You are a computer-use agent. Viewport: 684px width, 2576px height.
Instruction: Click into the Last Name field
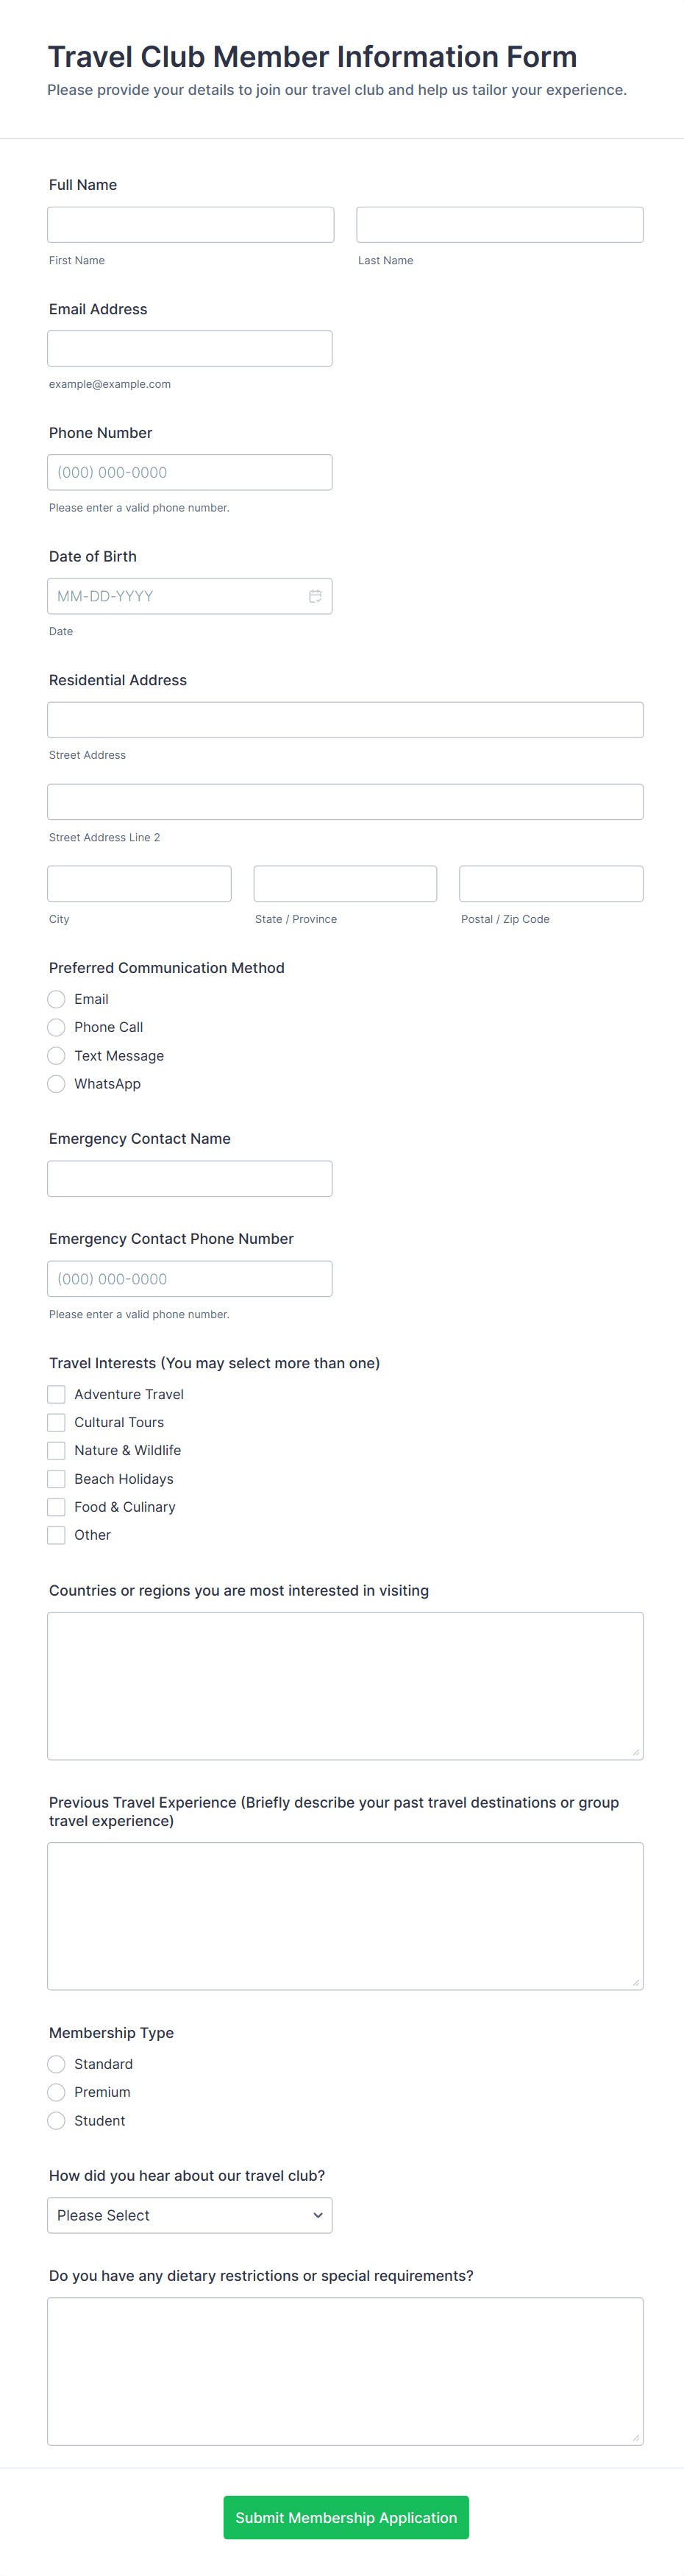(x=500, y=224)
